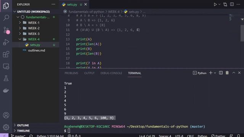
Task: Click the master* branch status item
Action: point(18,135)
